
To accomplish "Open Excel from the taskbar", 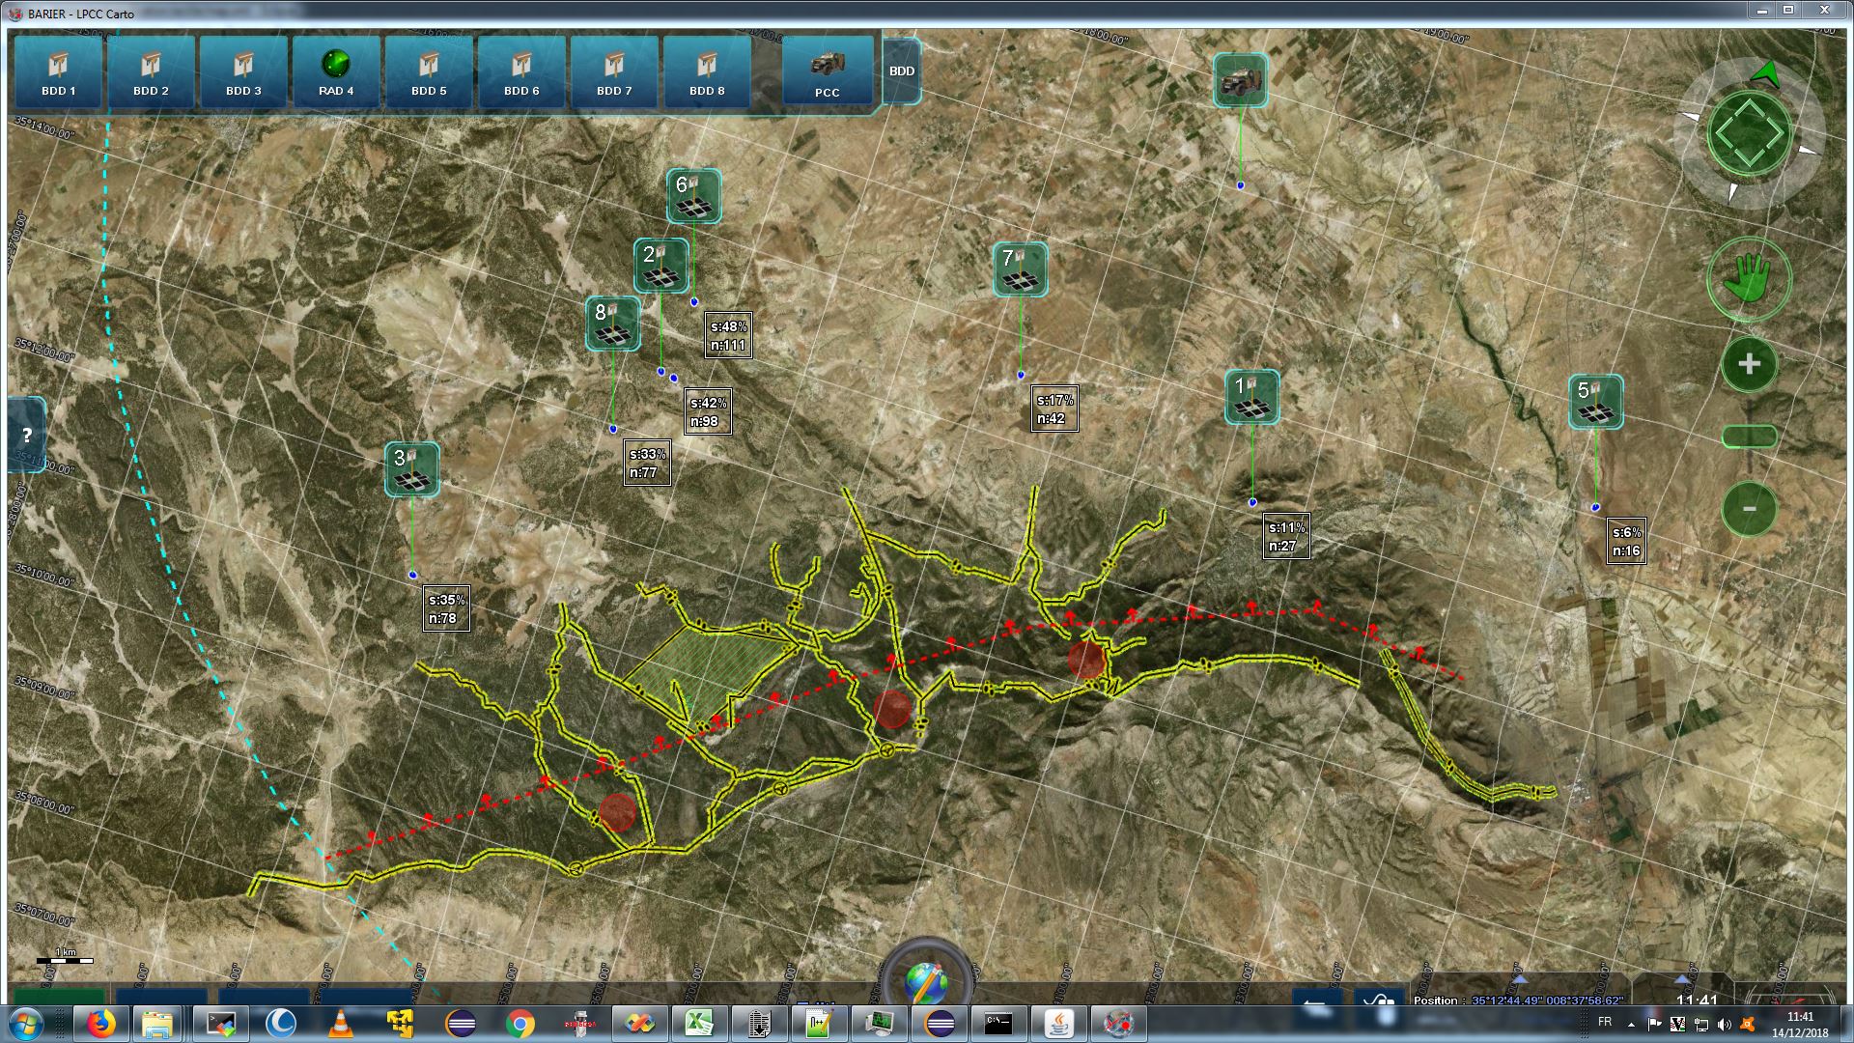I will 699,1023.
